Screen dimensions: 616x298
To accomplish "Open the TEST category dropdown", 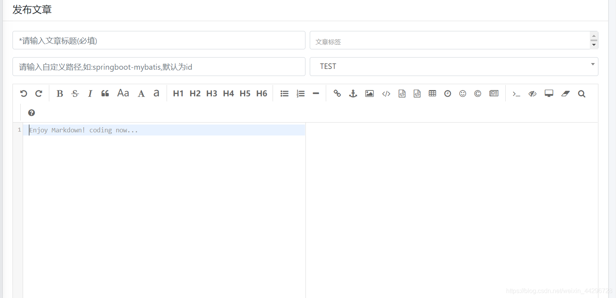I will point(454,67).
